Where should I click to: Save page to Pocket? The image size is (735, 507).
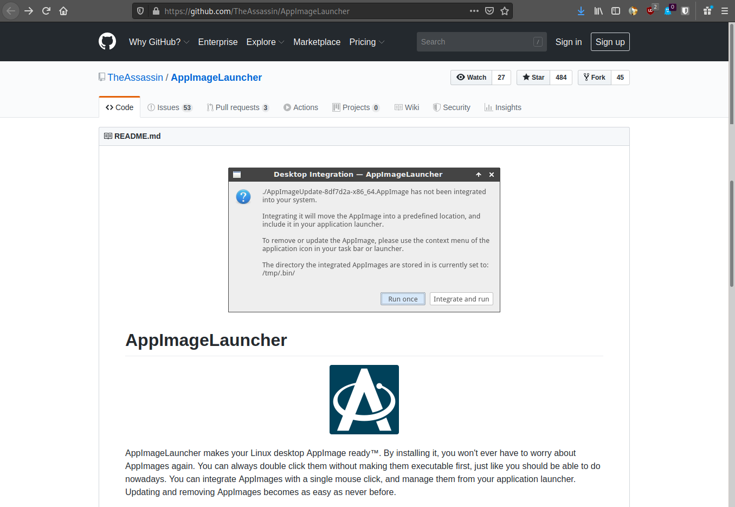[x=489, y=11]
